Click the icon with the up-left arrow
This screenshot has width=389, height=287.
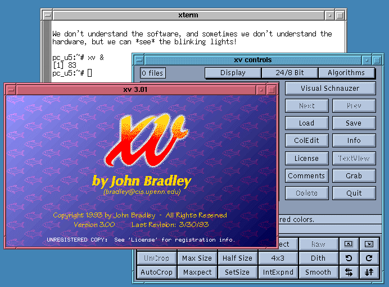click(349, 244)
